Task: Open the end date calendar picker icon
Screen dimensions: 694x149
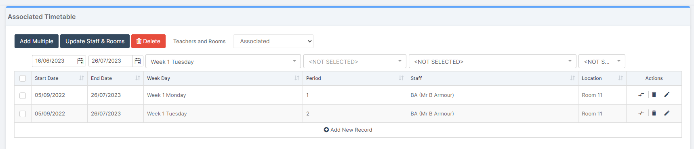Action: point(138,61)
